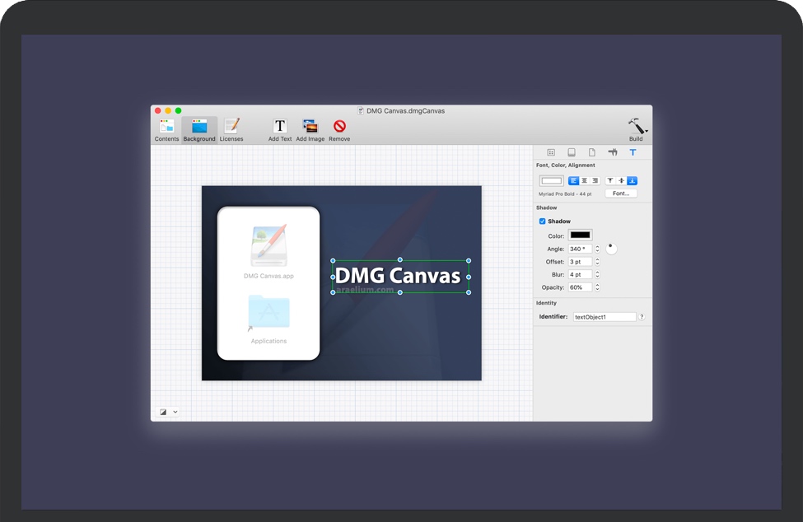Click the Identifier help question mark button
The image size is (803, 522).
click(x=642, y=317)
